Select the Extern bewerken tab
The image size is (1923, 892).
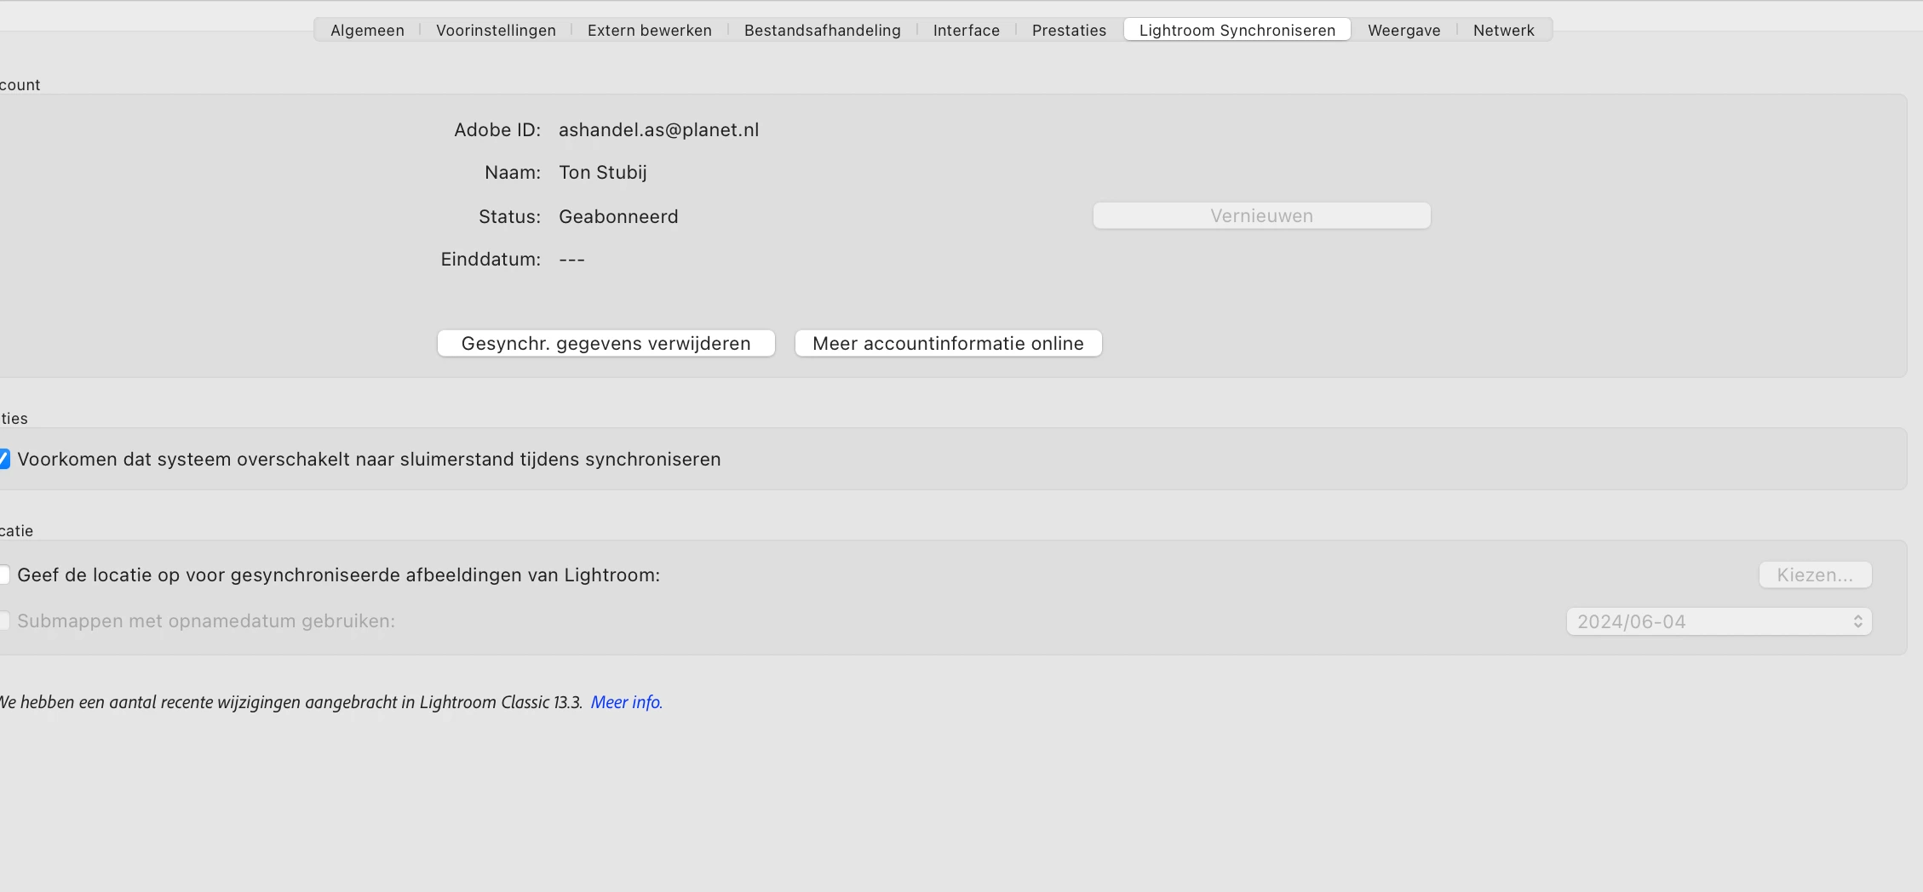tap(649, 30)
